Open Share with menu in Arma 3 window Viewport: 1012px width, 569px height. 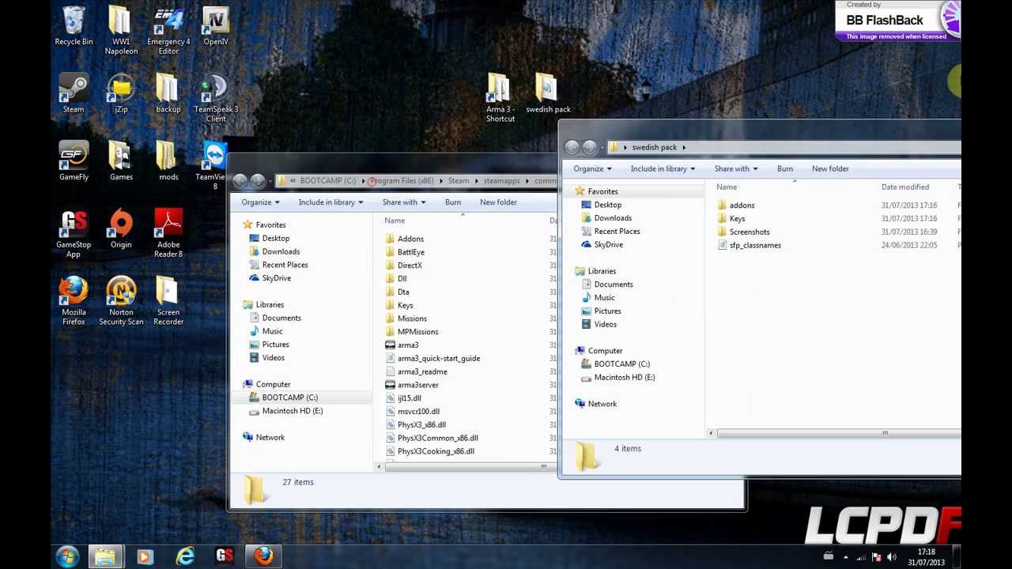click(404, 202)
